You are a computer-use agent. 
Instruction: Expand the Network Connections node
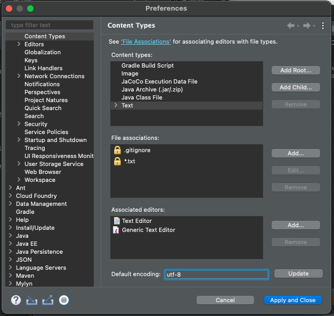19,76
